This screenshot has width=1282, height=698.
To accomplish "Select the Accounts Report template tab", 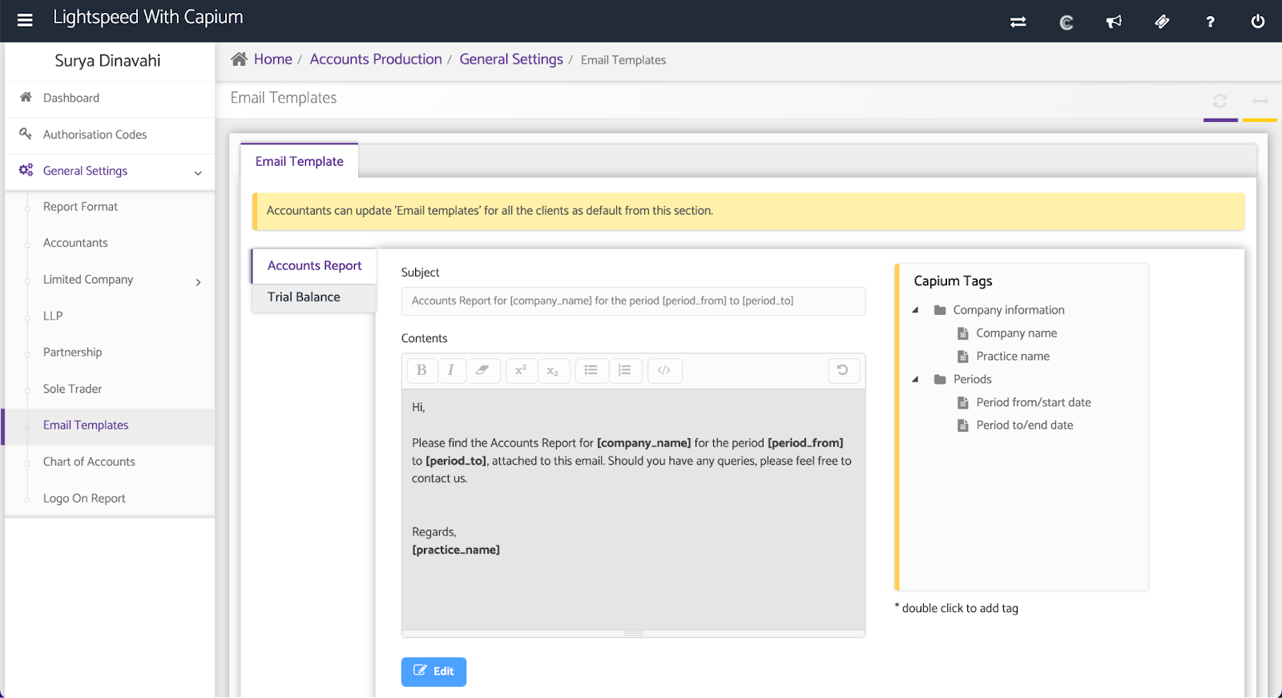I will 314,265.
